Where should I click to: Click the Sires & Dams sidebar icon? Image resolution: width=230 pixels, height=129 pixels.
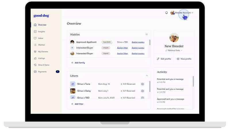(x=35, y=65)
